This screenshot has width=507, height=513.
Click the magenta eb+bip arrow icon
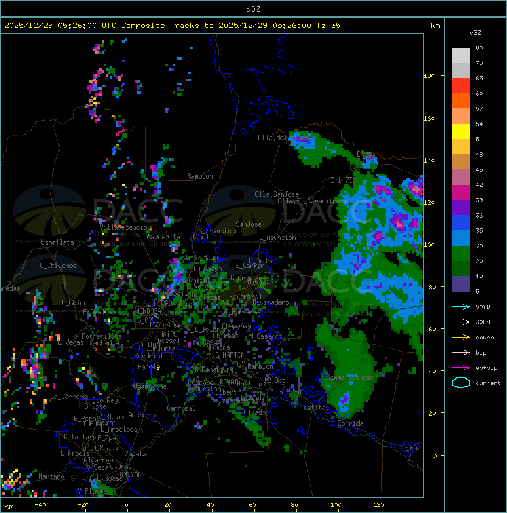[461, 368]
